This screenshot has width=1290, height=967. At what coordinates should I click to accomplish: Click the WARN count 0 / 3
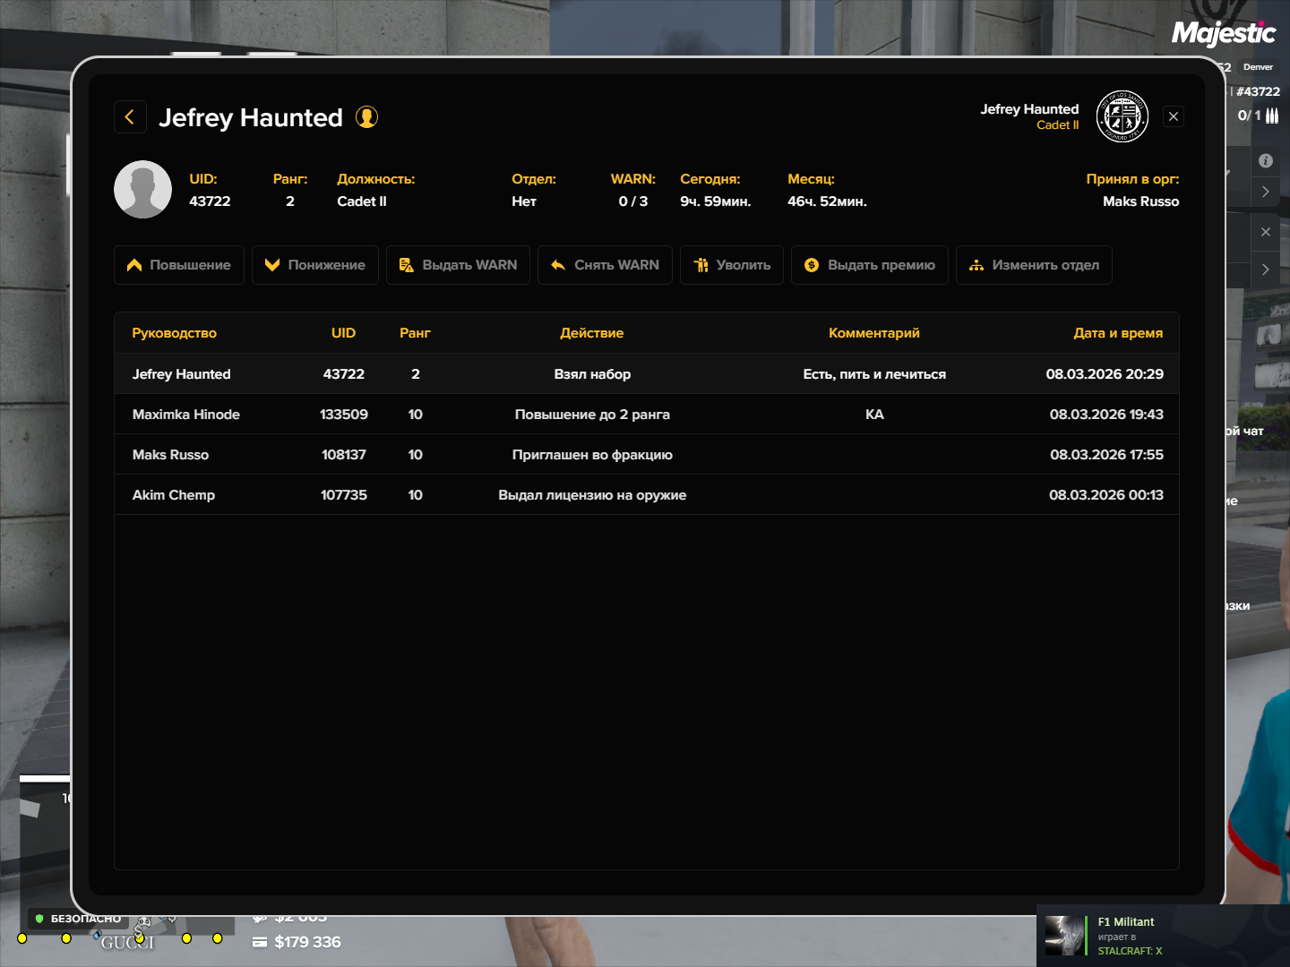pyautogui.click(x=633, y=201)
